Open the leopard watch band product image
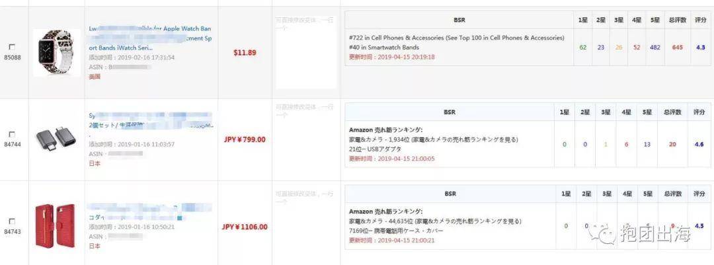Viewport: 714px width, 265px height. (56, 53)
